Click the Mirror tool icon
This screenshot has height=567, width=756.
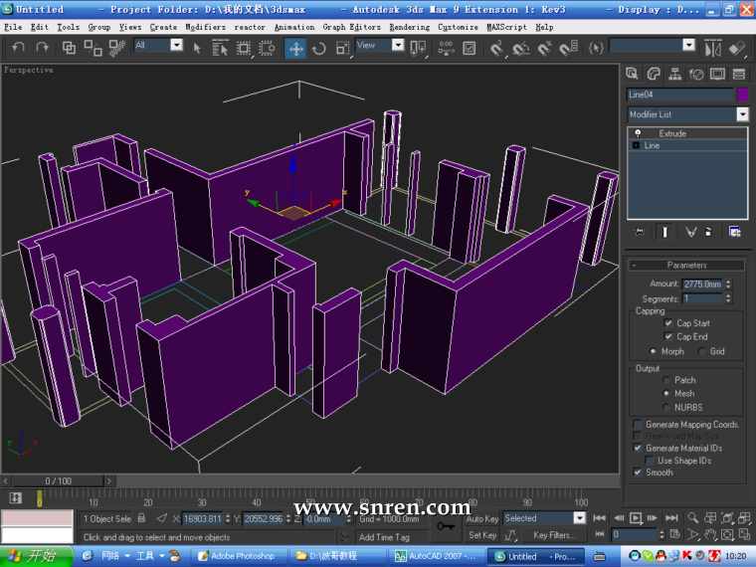tap(712, 47)
